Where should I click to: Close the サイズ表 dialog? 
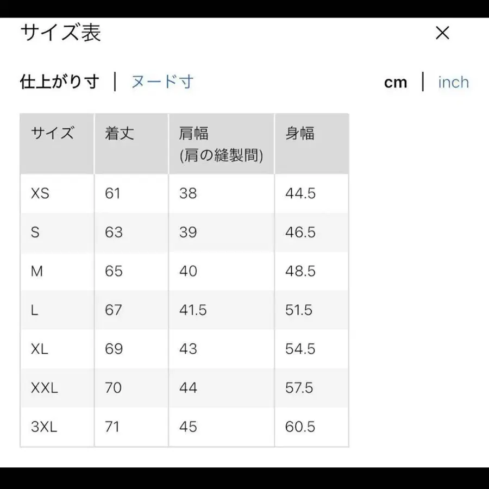442,33
